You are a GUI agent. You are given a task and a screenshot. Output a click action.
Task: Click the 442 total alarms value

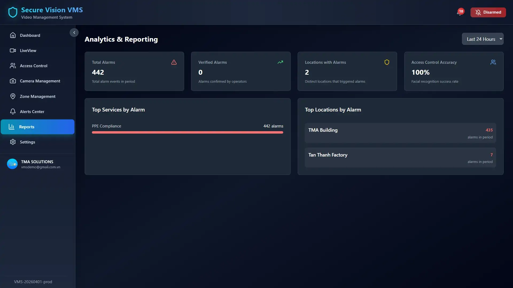(98, 72)
